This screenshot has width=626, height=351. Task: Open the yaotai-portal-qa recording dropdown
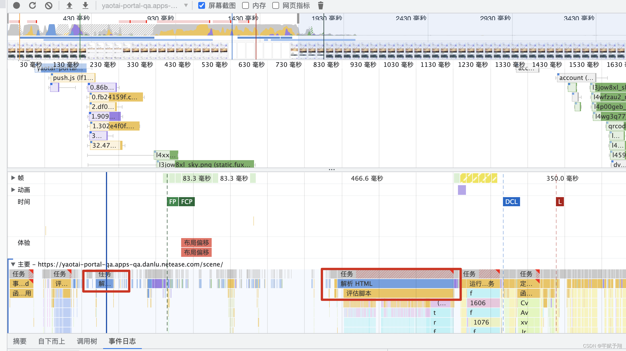pyautogui.click(x=145, y=6)
